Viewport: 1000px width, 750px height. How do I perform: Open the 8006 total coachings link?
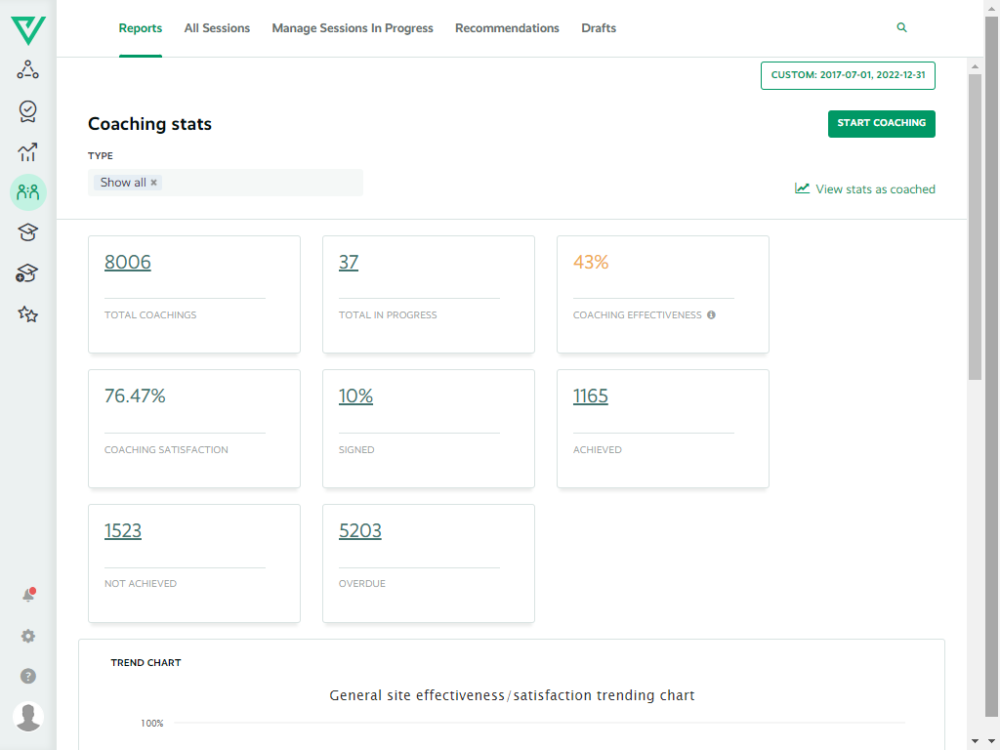point(128,262)
